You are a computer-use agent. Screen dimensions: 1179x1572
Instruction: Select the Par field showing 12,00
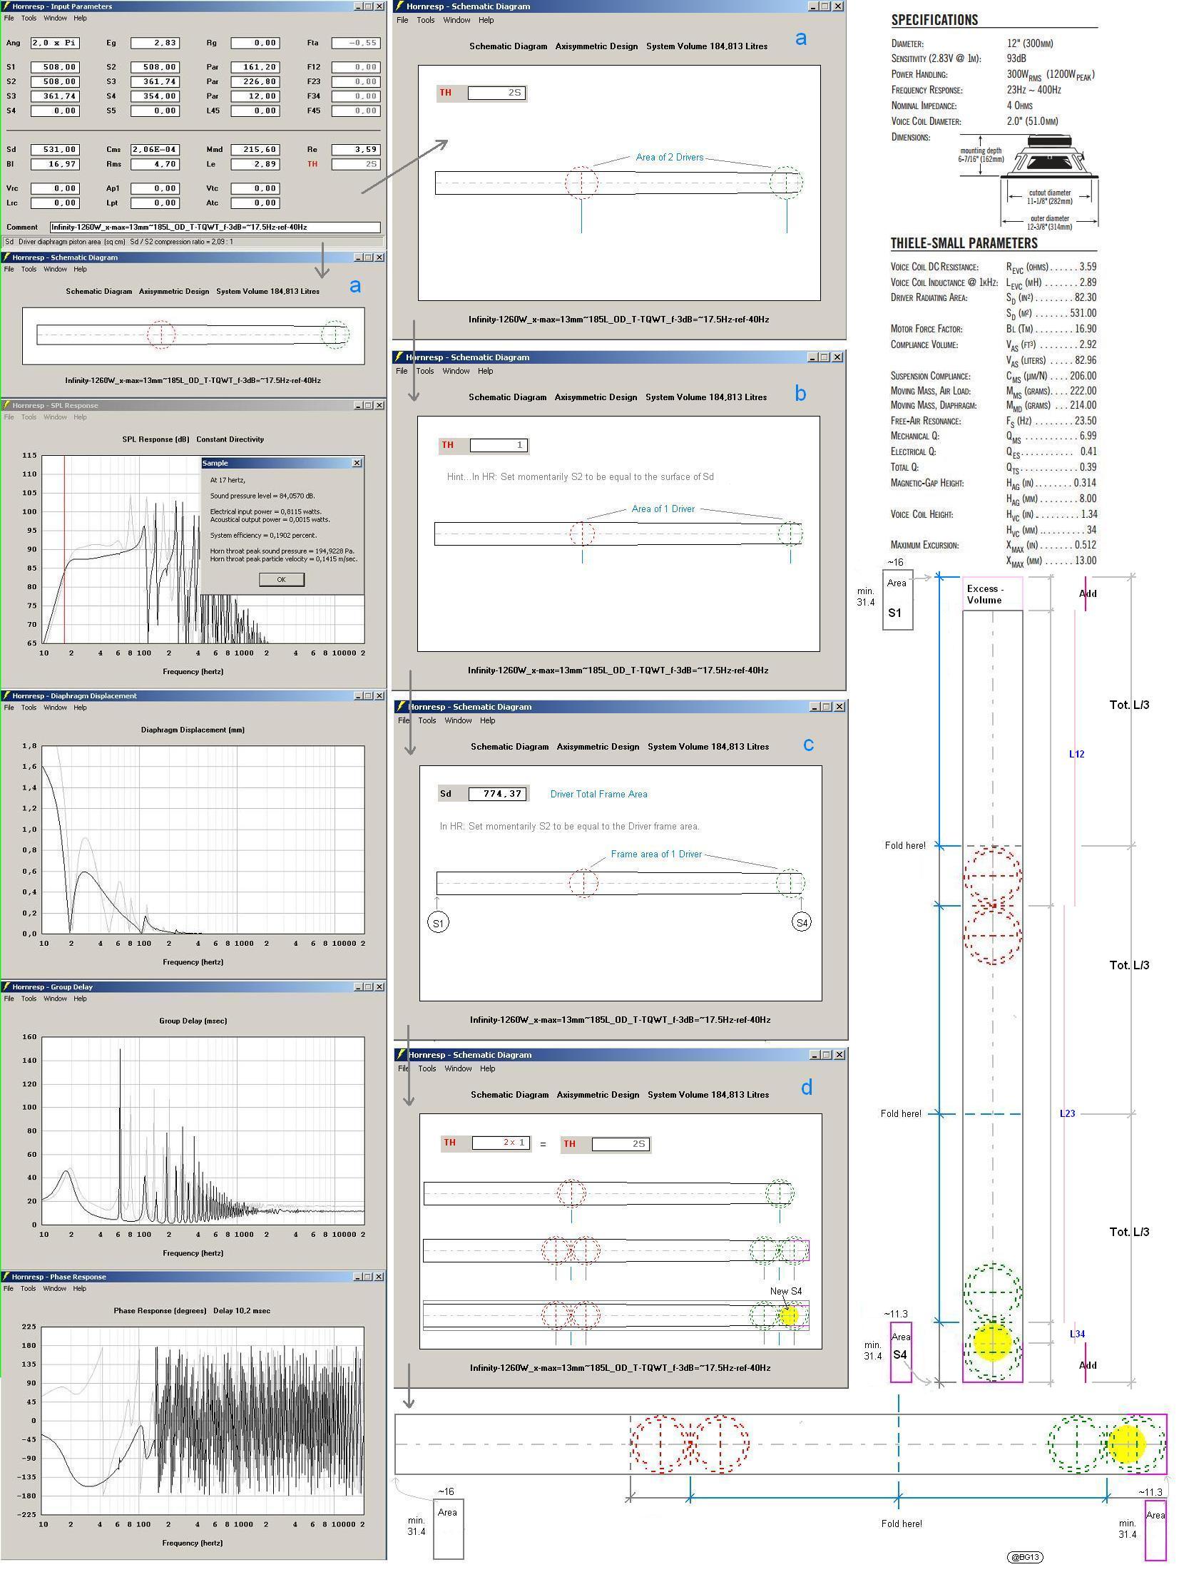tap(255, 96)
